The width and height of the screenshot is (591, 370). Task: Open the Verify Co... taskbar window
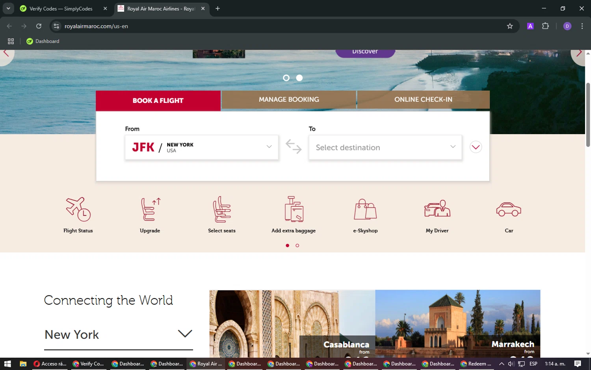click(89, 364)
